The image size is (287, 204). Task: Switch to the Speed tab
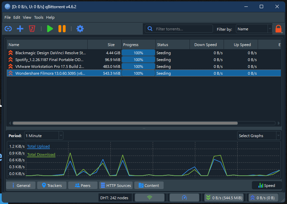[267, 185]
